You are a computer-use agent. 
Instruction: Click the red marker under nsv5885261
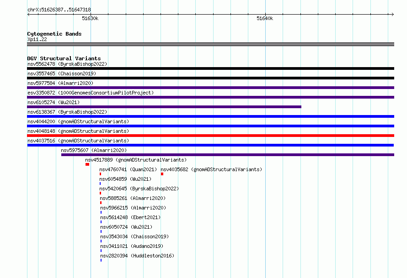tap(101, 203)
